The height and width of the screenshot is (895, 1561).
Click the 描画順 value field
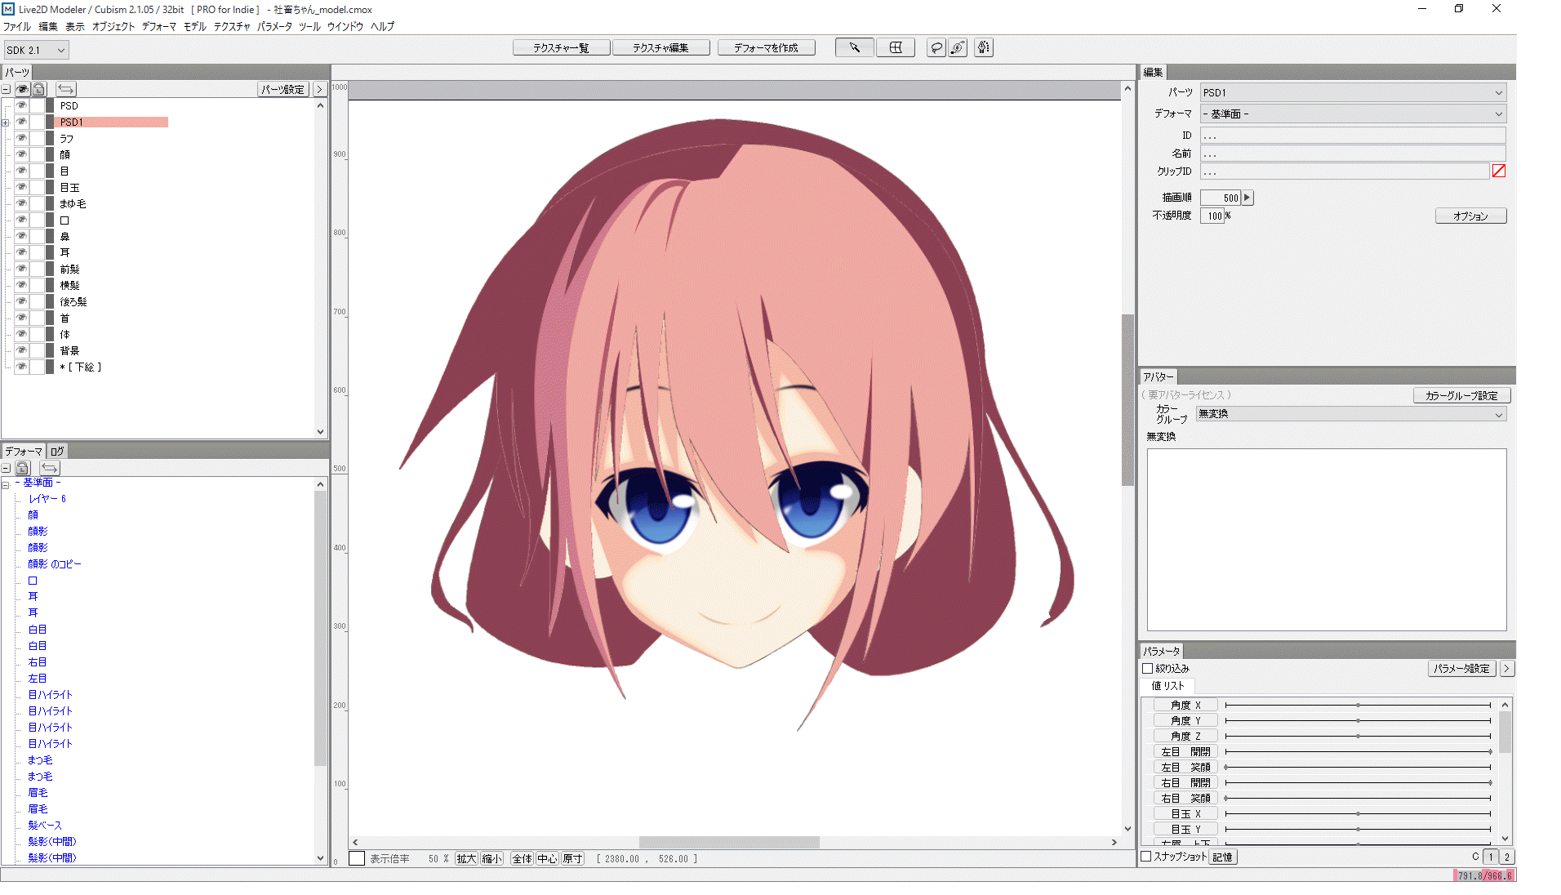1221,198
